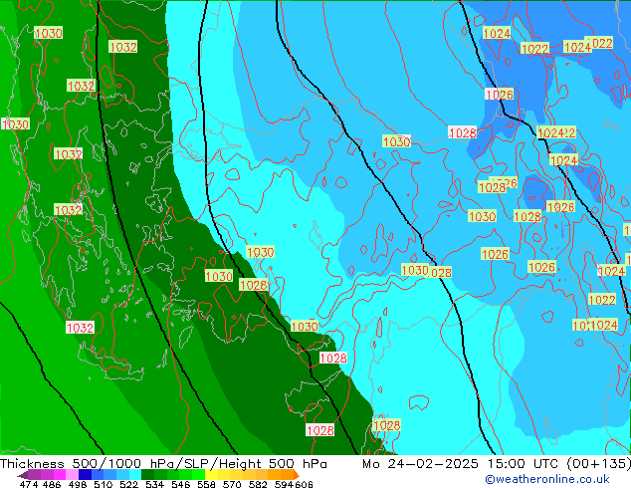Screen dimensions: 631x488
Task: Open the weatheronline.co.uk copyright link
Action: (546, 479)
